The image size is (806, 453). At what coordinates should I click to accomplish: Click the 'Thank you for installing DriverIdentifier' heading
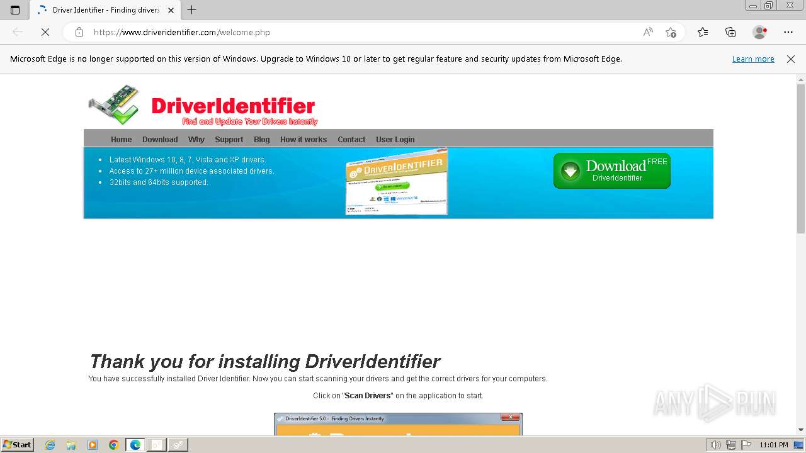(264, 362)
